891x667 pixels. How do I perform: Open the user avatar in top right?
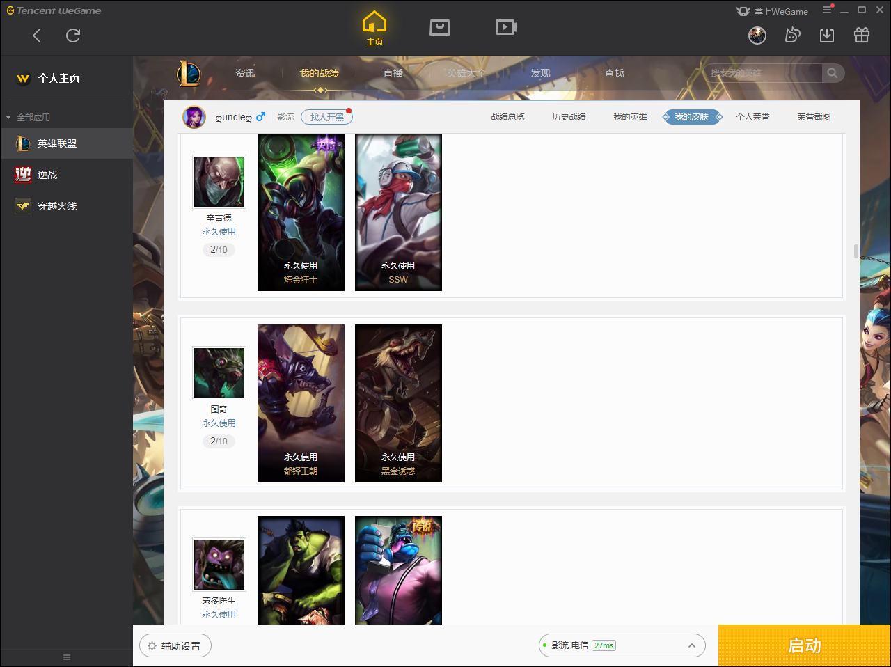[757, 36]
